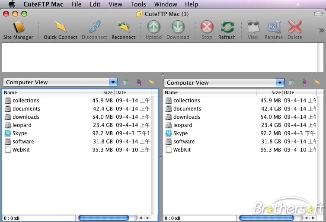Viewport: 326px width, 222px height.
Task: Select software in the right pane
Action: [x=240, y=141]
